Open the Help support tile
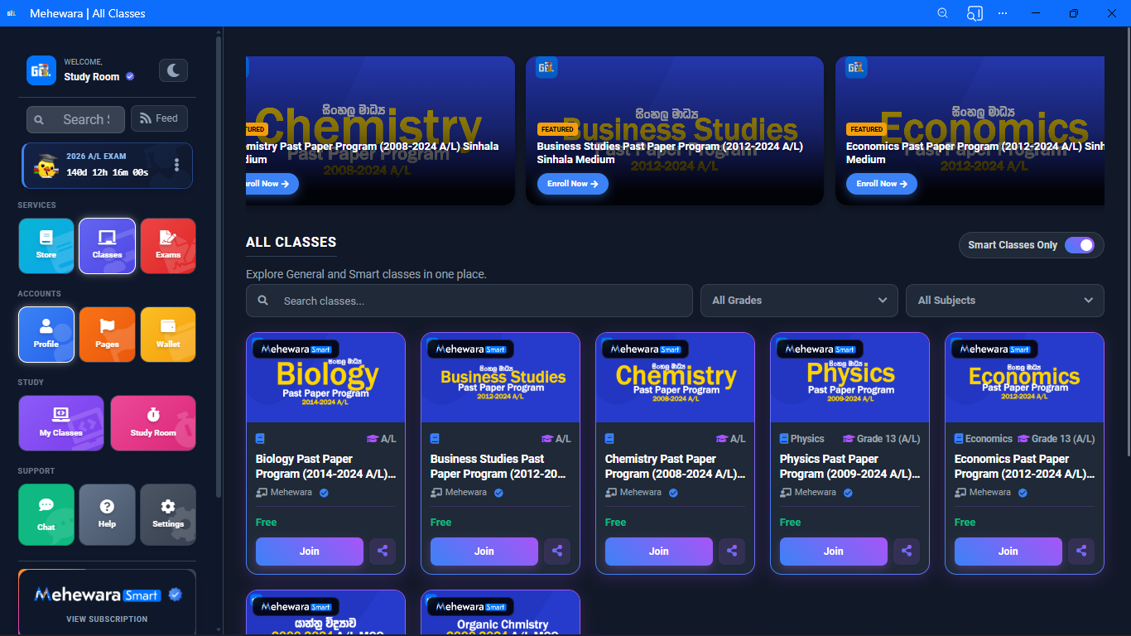Screen dimensions: 1131x636 107,514
